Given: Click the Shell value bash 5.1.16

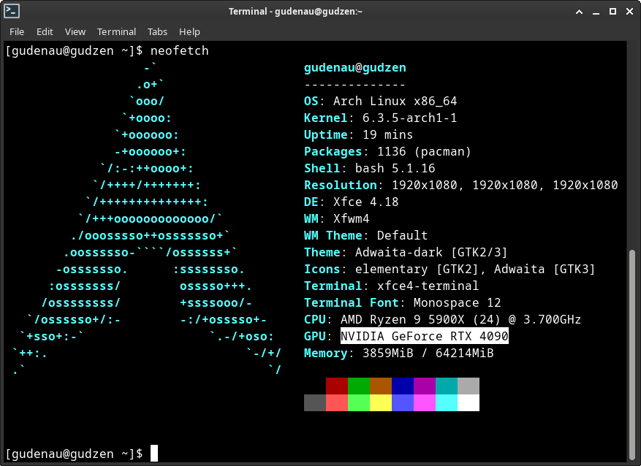Looking at the screenshot, I should tap(395, 168).
